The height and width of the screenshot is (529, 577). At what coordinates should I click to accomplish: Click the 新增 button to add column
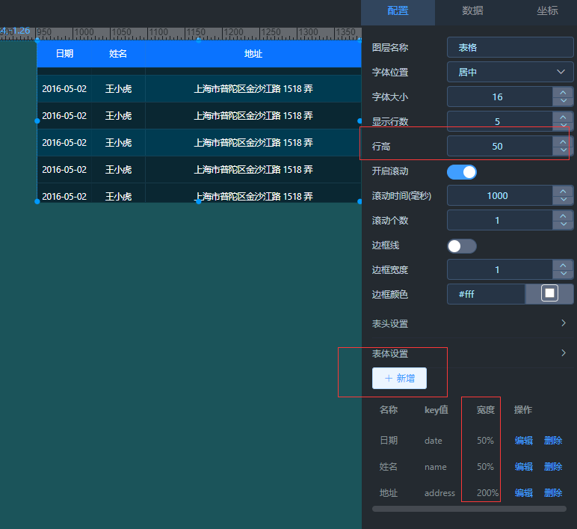point(399,379)
